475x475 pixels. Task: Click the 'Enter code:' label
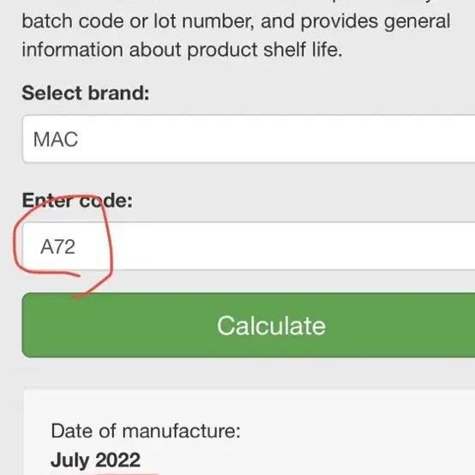pos(77,201)
